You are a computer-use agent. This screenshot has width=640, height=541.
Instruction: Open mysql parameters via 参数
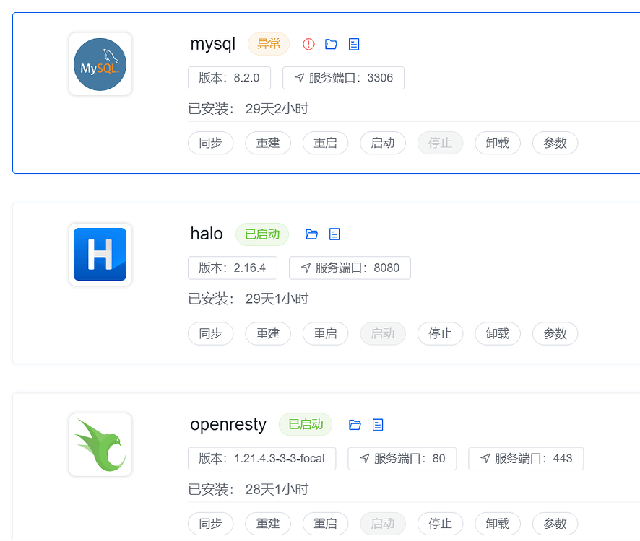click(555, 143)
